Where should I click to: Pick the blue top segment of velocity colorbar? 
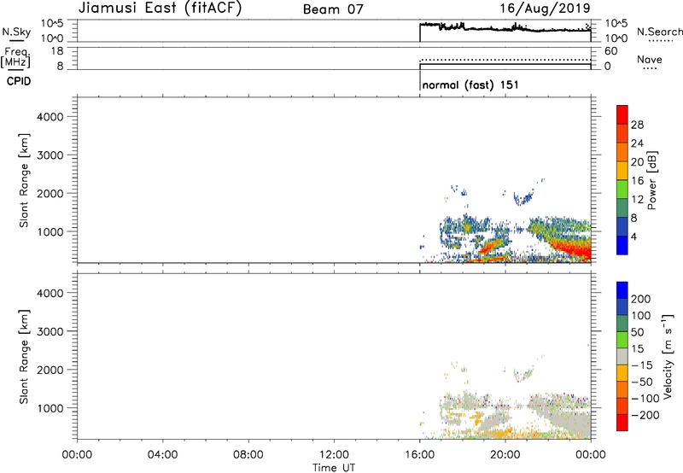(622, 290)
